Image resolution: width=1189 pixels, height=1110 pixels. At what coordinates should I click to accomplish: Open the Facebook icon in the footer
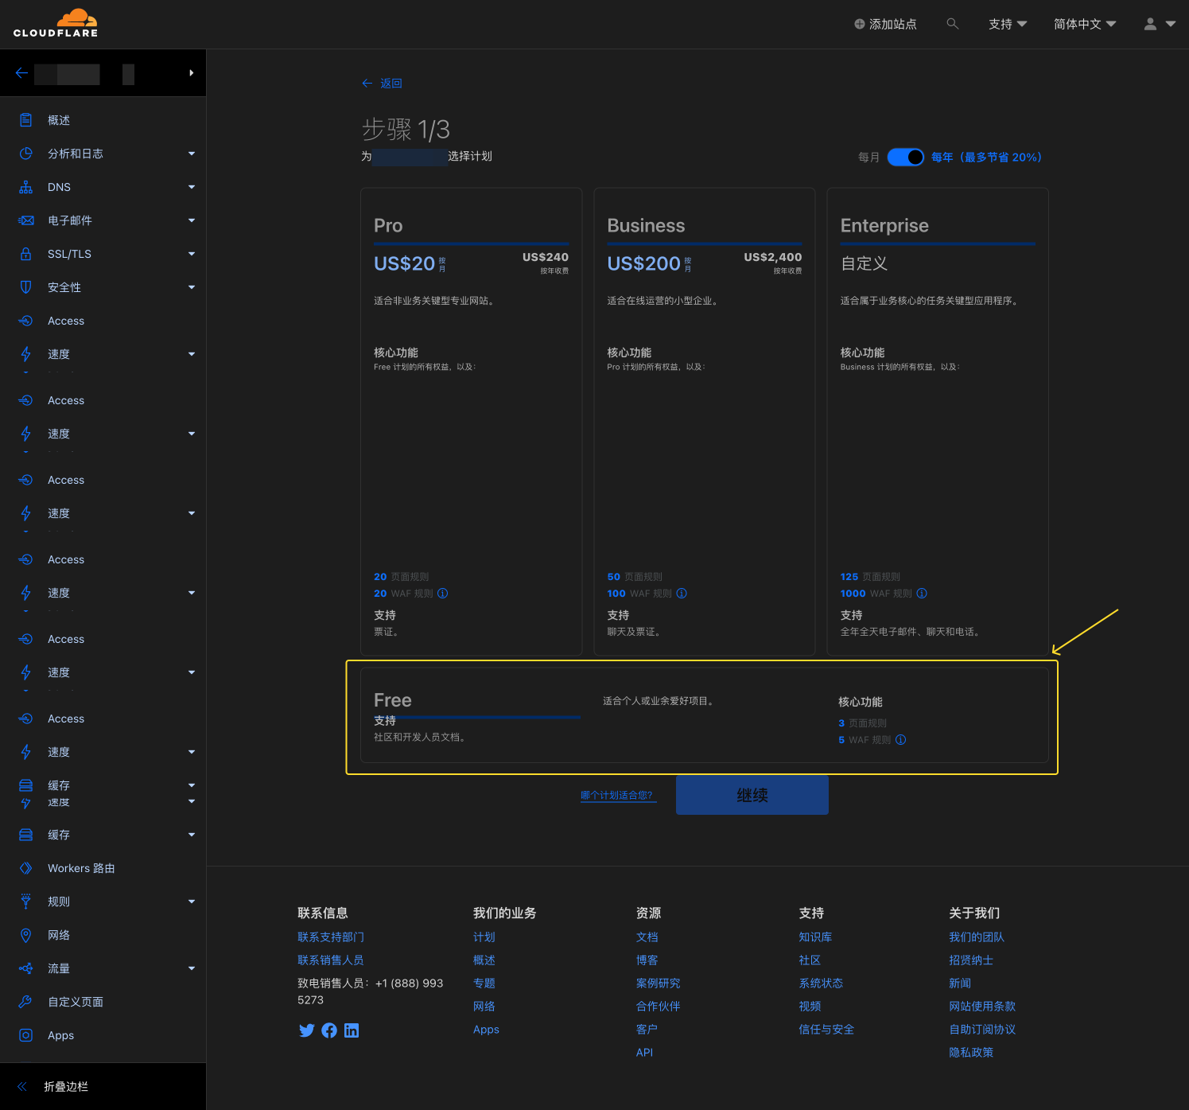click(x=329, y=1030)
